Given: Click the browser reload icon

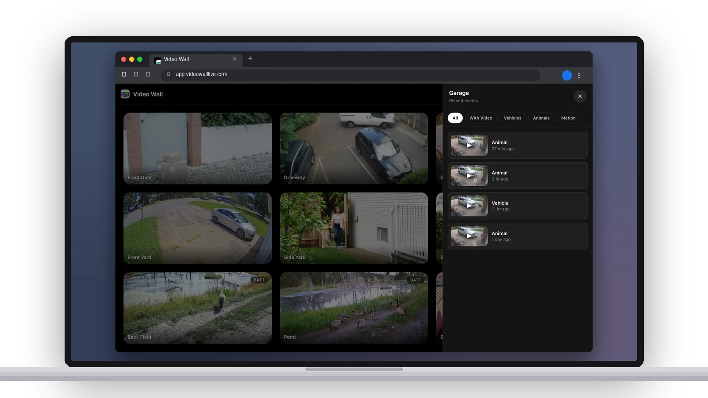Looking at the screenshot, I should tap(148, 74).
